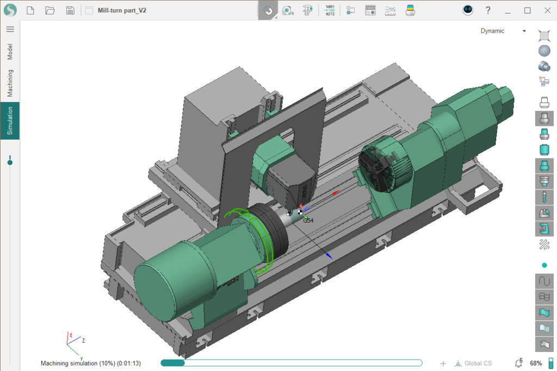Open the Global CS coordinate system selector
Image resolution: width=557 pixels, height=371 pixels.
473,363
